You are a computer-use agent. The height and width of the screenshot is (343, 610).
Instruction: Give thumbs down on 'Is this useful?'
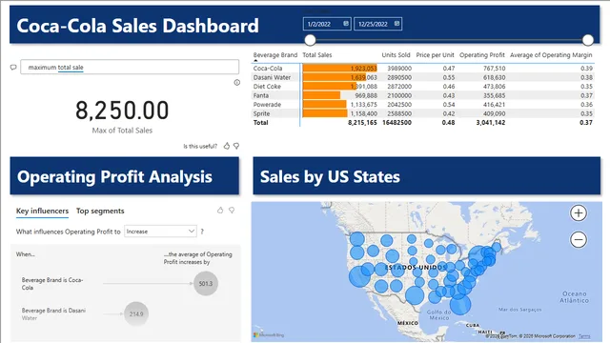point(236,146)
